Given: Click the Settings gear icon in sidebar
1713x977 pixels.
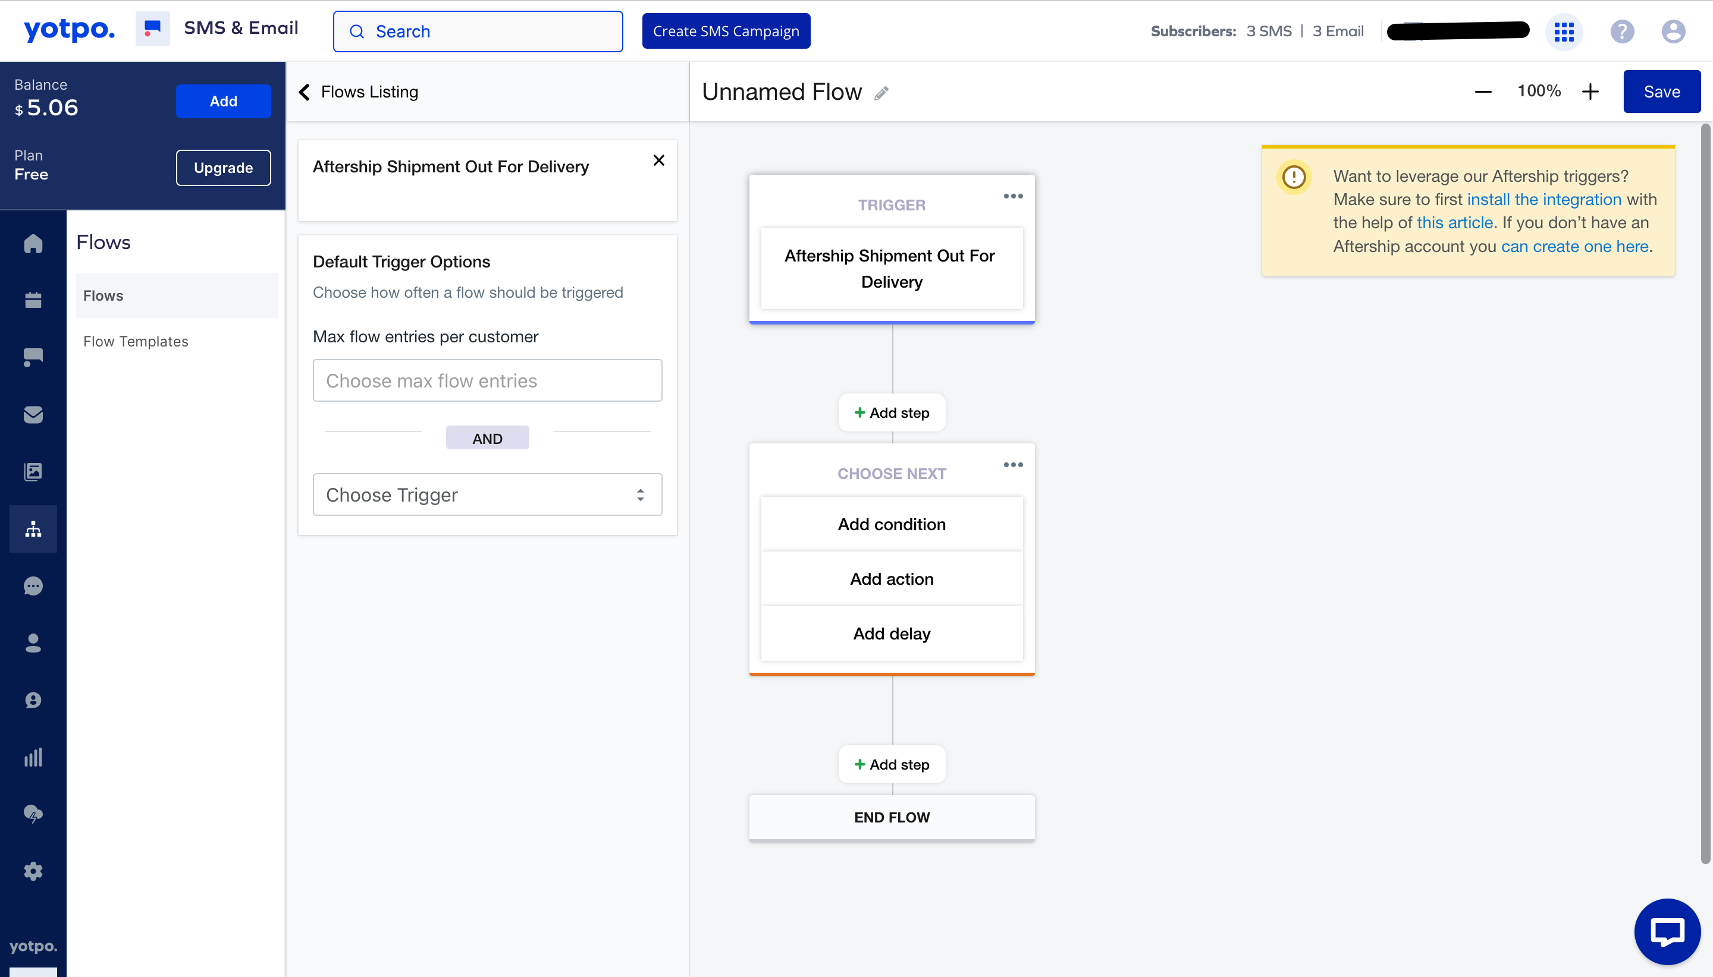Looking at the screenshot, I should (33, 871).
